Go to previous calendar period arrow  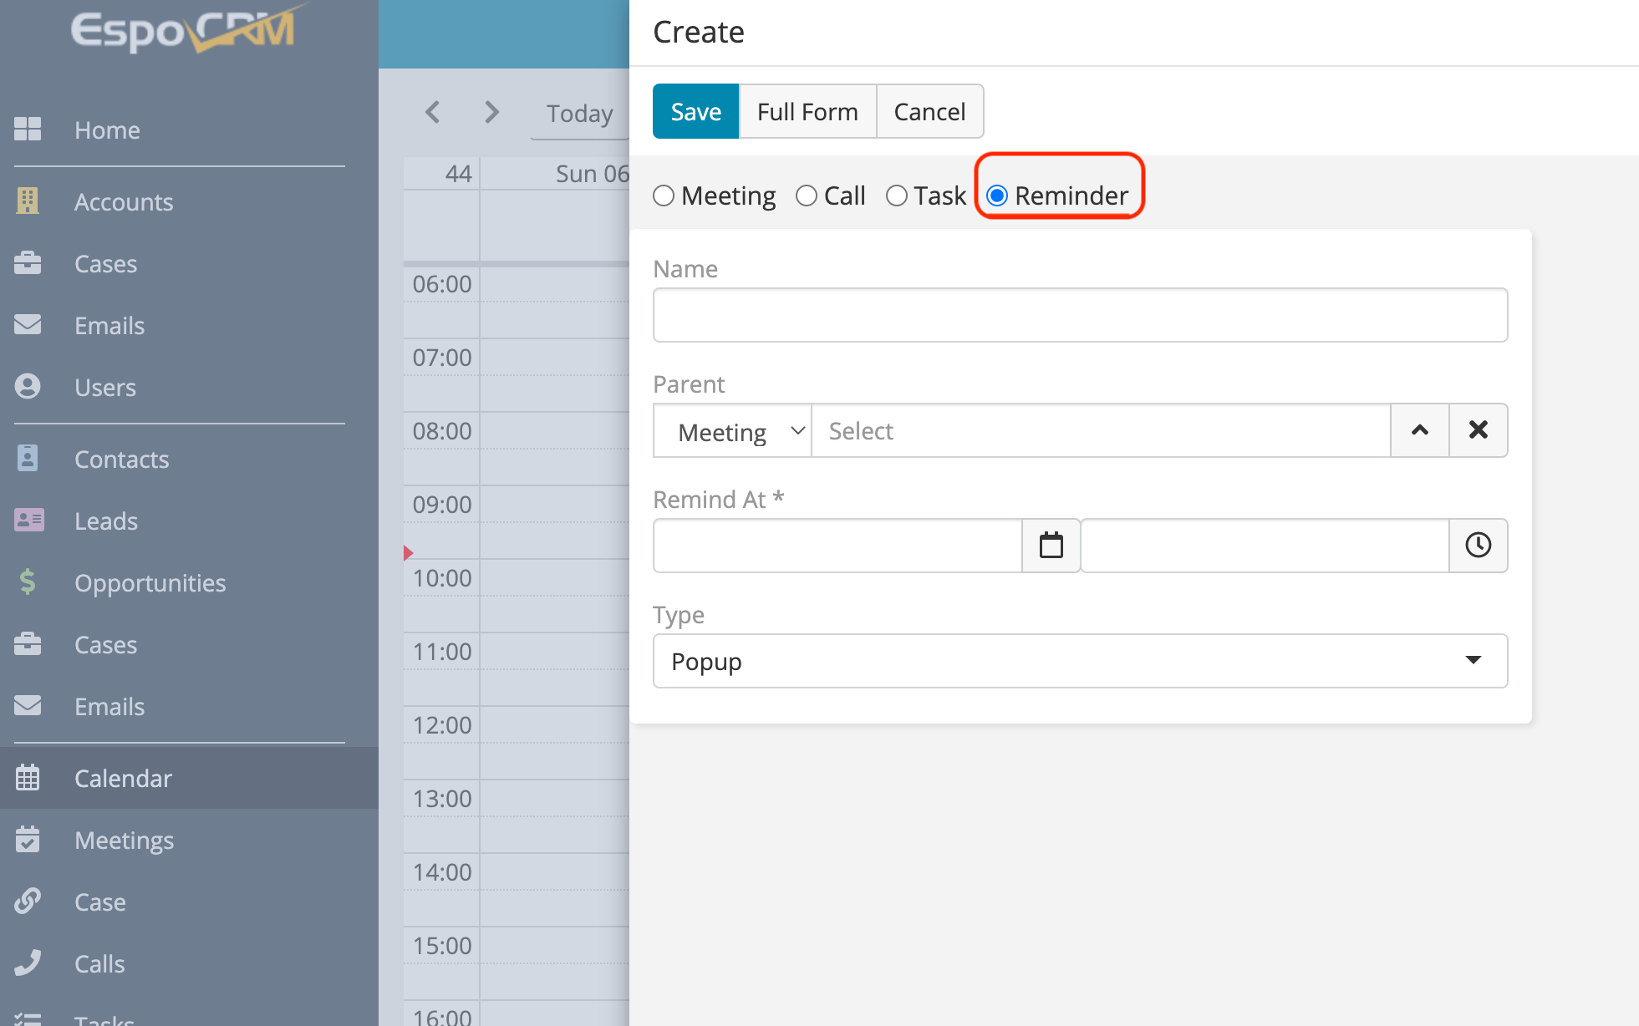coord(432,112)
